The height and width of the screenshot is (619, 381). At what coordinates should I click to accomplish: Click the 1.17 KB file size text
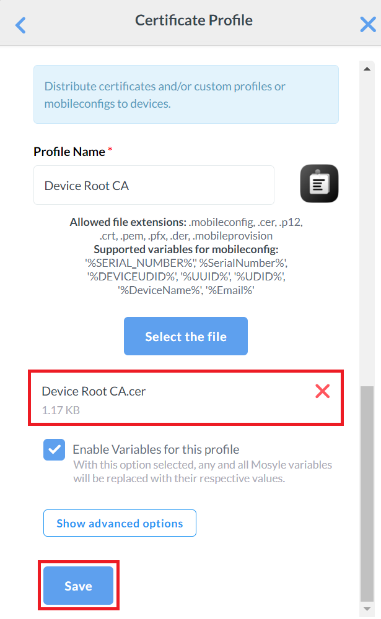click(x=61, y=410)
